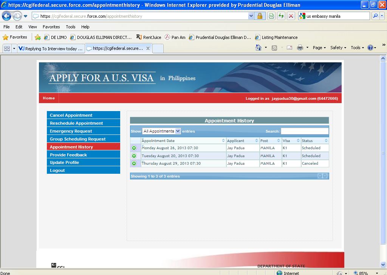387x275 pixels.
Task: Click the Read Mail icon
Action: [x=289, y=48]
